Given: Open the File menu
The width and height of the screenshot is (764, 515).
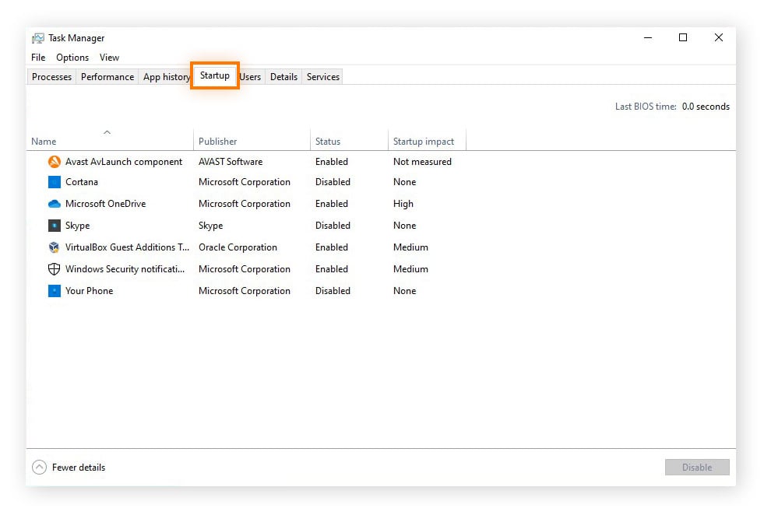Looking at the screenshot, I should tap(38, 58).
